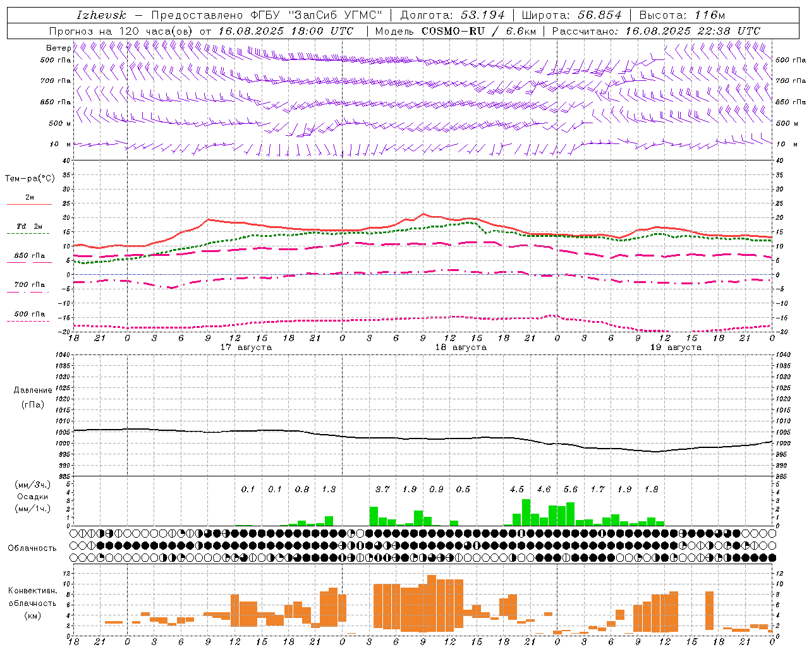Image resolution: width=809 pixels, height=647 pixels.
Task: Click the 2м temperature legend entry
Action: [x=30, y=198]
